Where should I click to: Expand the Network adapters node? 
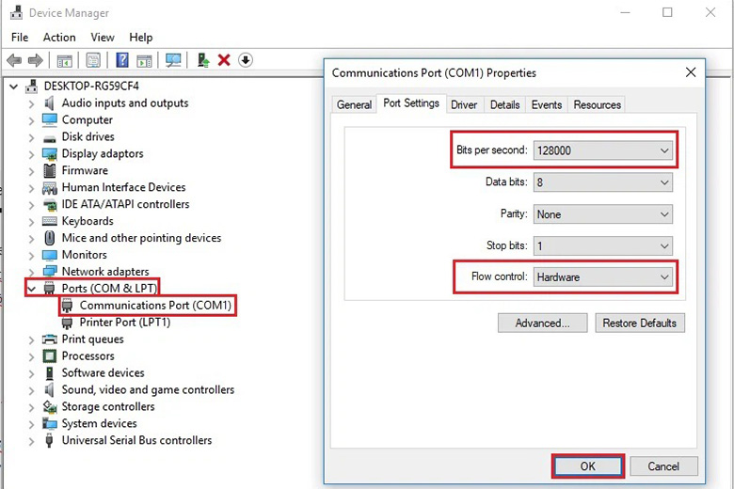coord(32,272)
